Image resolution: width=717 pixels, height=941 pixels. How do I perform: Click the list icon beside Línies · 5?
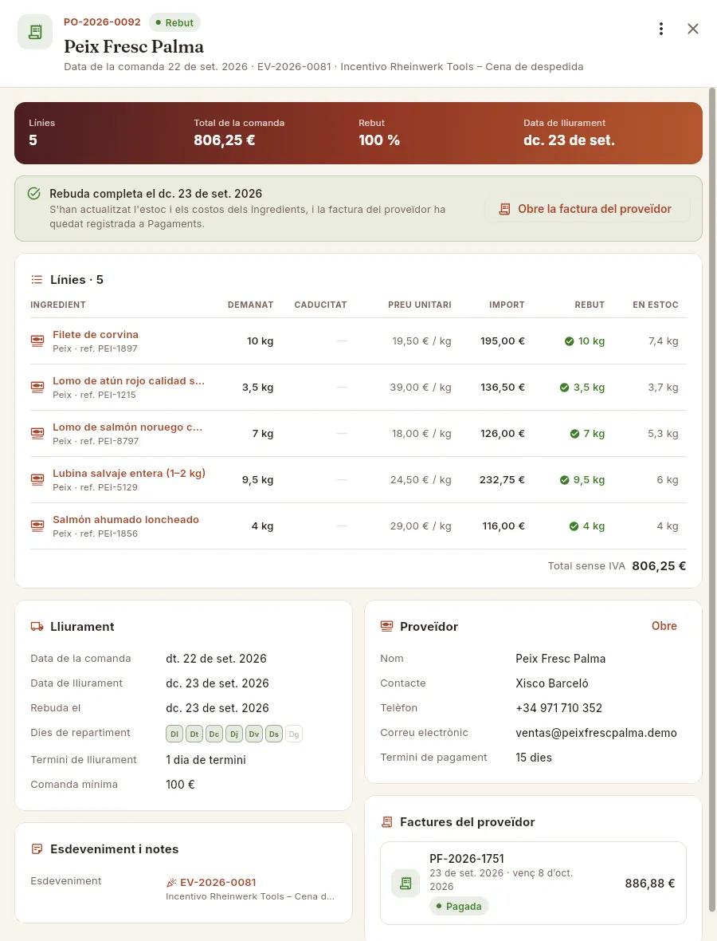[37, 280]
